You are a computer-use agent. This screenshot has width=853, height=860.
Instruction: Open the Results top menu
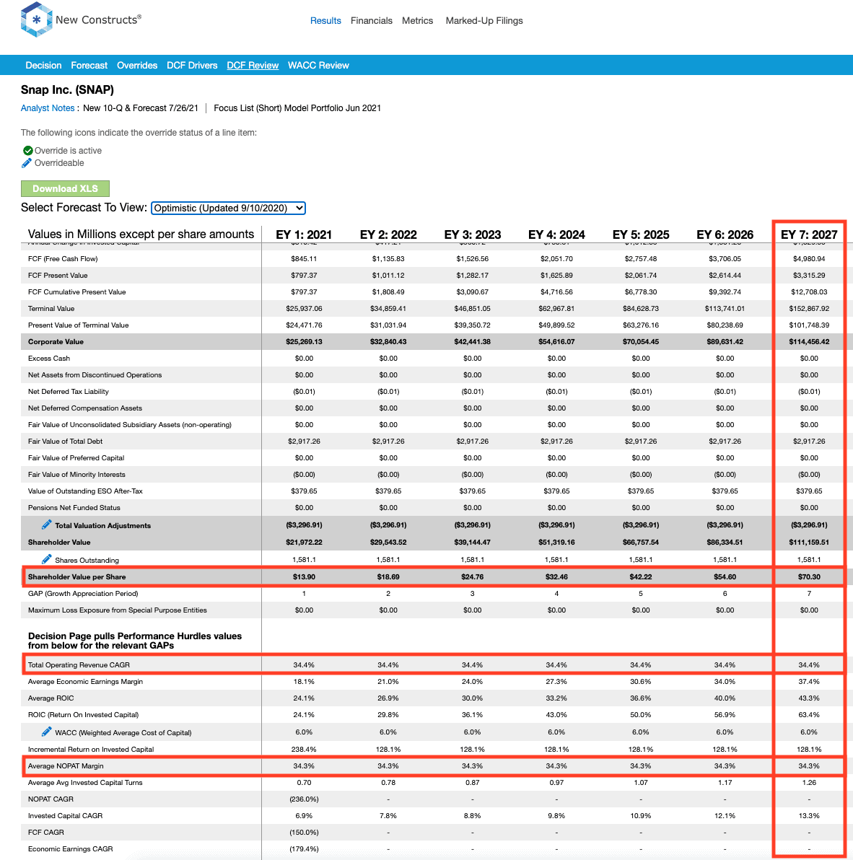pos(325,21)
